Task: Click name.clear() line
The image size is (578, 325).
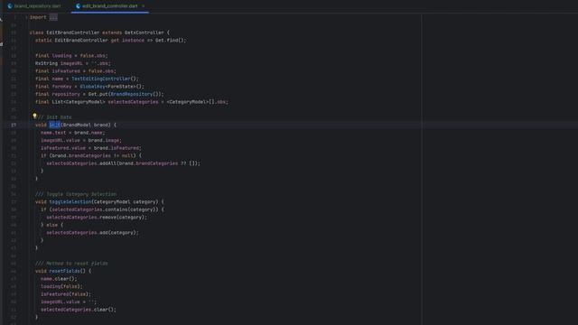Action: [59, 279]
